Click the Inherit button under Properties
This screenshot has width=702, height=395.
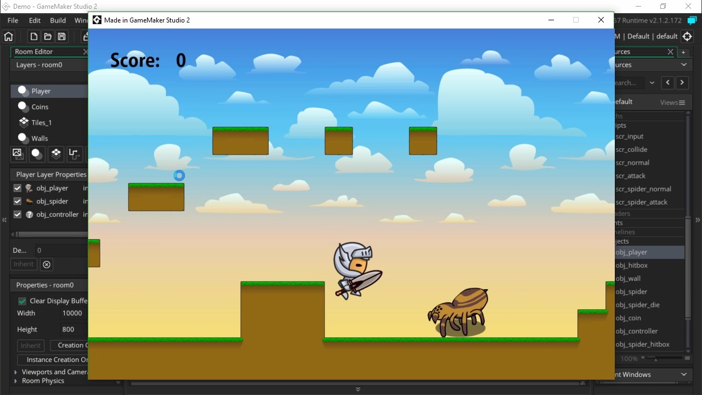(x=30, y=346)
